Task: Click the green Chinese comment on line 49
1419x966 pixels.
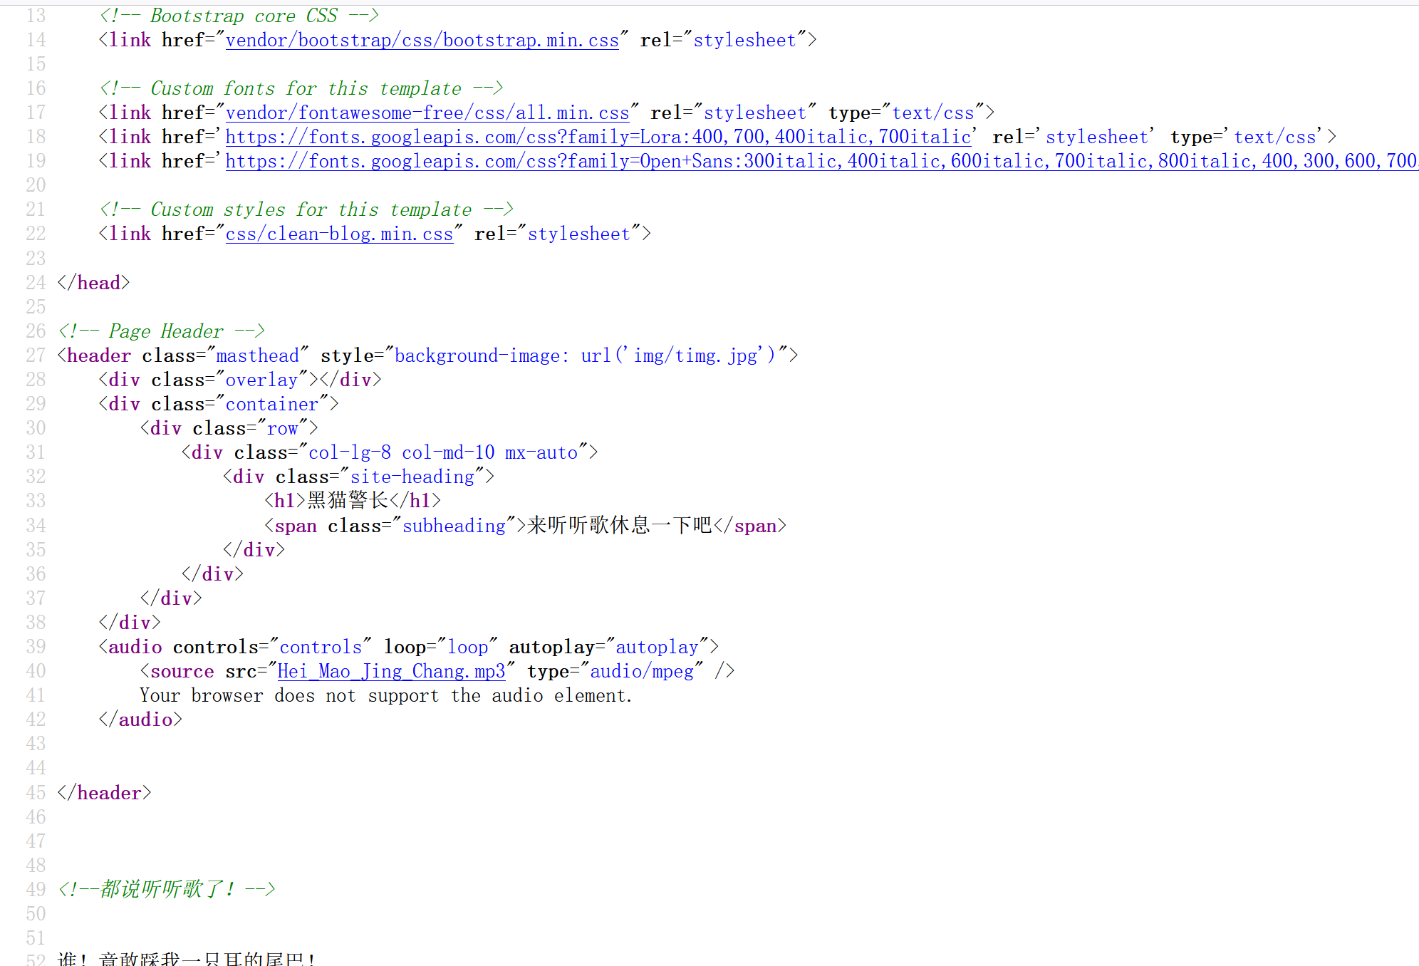Action: 167,889
